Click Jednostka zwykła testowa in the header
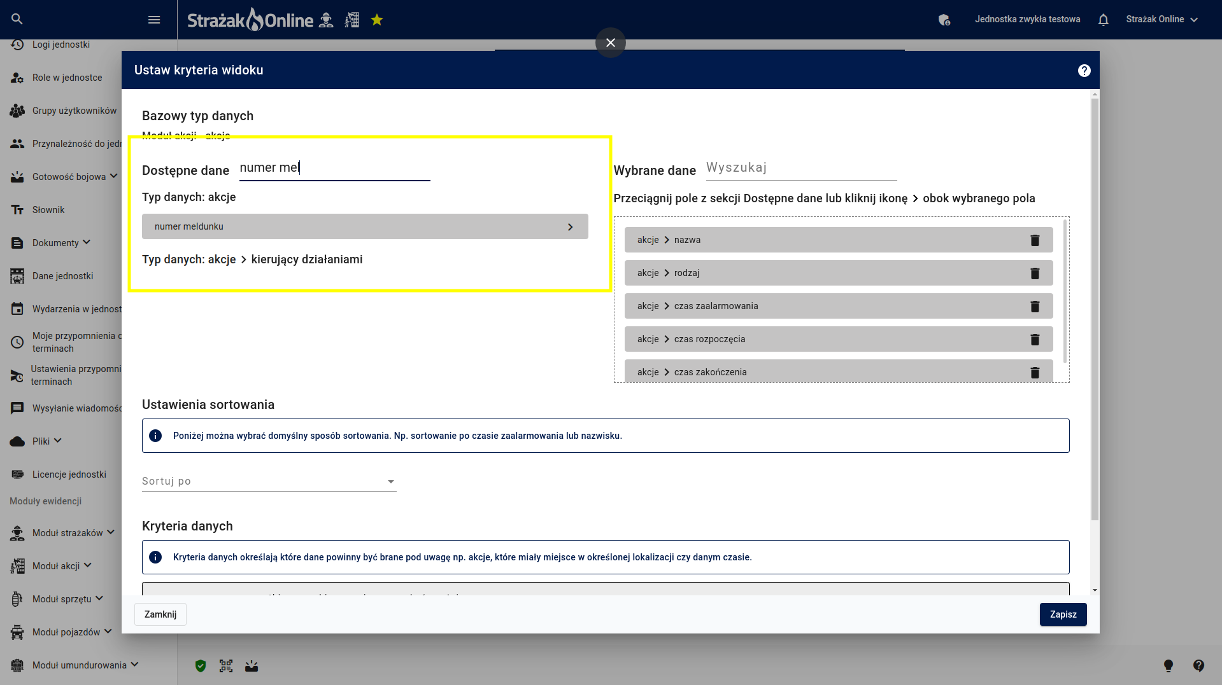This screenshot has height=685, width=1222. (x=1027, y=20)
